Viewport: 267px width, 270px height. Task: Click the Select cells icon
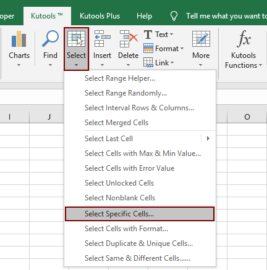[x=76, y=39]
